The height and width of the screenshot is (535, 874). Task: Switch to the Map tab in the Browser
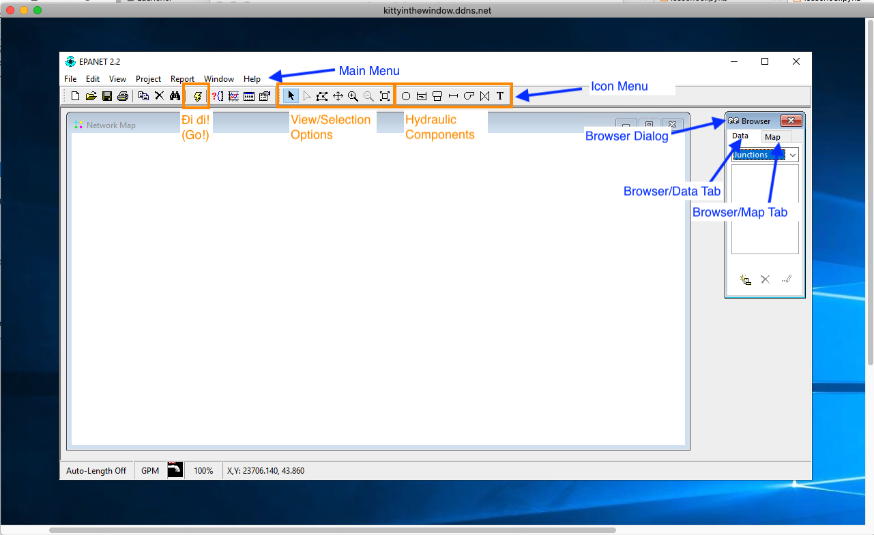pyautogui.click(x=772, y=137)
